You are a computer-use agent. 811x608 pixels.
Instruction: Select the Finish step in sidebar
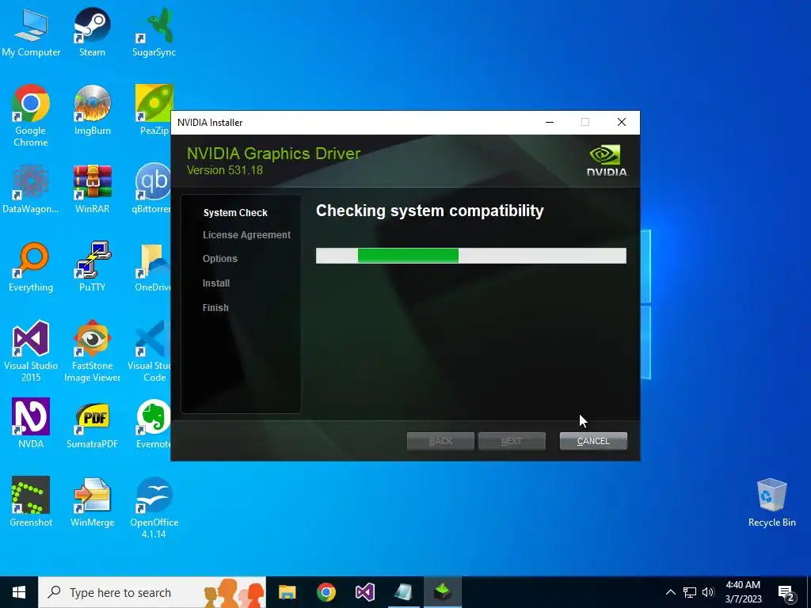tap(215, 307)
